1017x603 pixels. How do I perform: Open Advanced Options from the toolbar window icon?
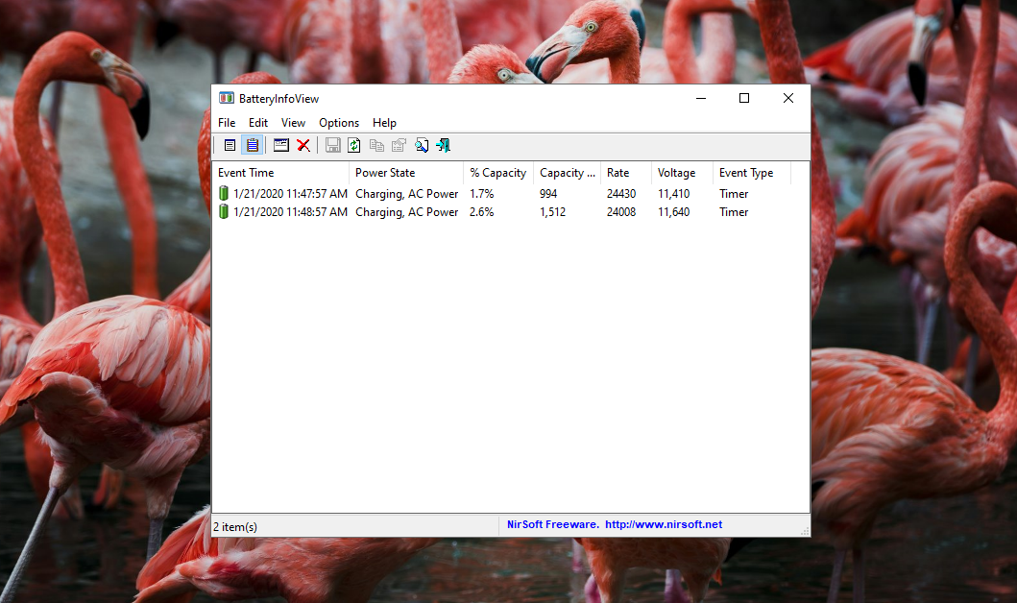pos(281,145)
